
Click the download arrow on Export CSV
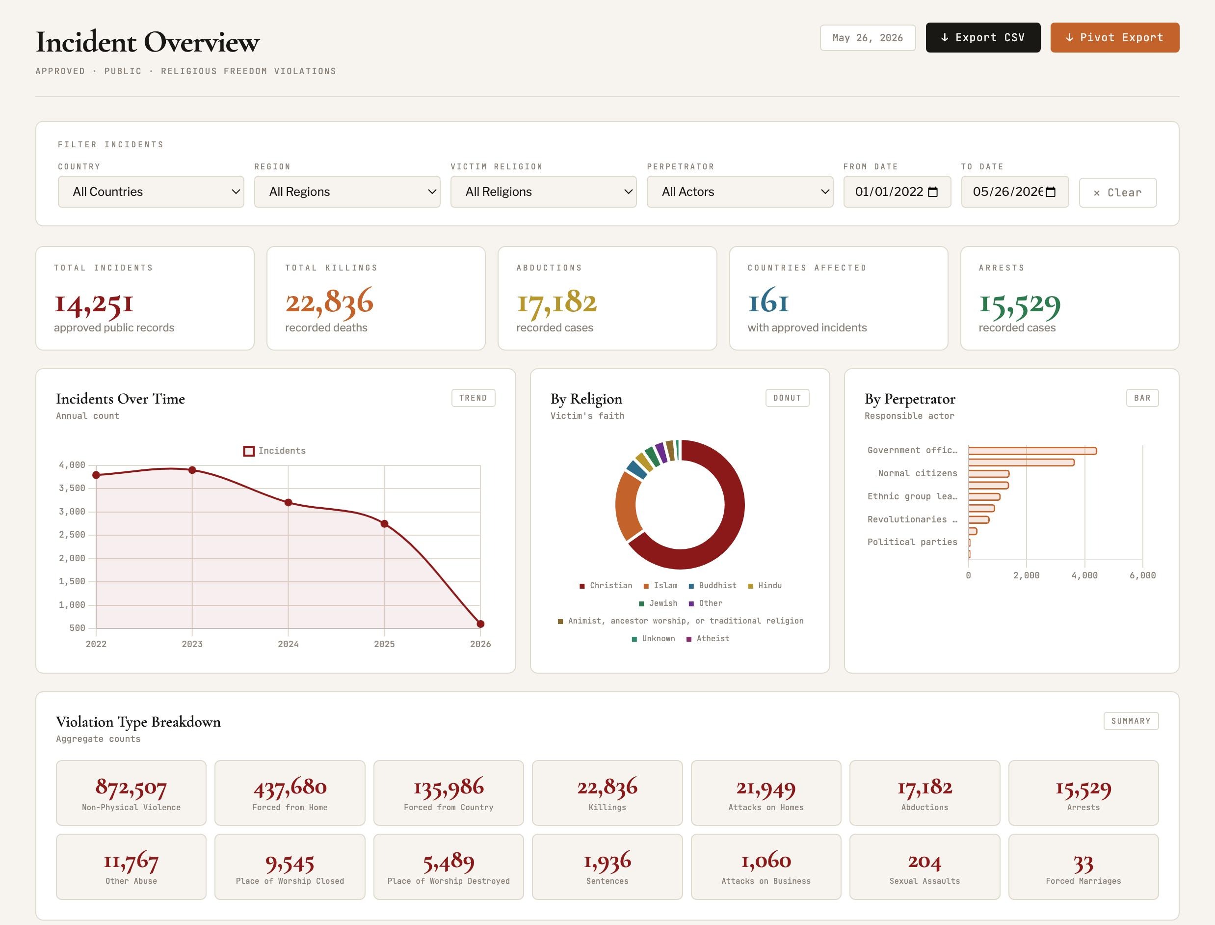click(x=945, y=37)
